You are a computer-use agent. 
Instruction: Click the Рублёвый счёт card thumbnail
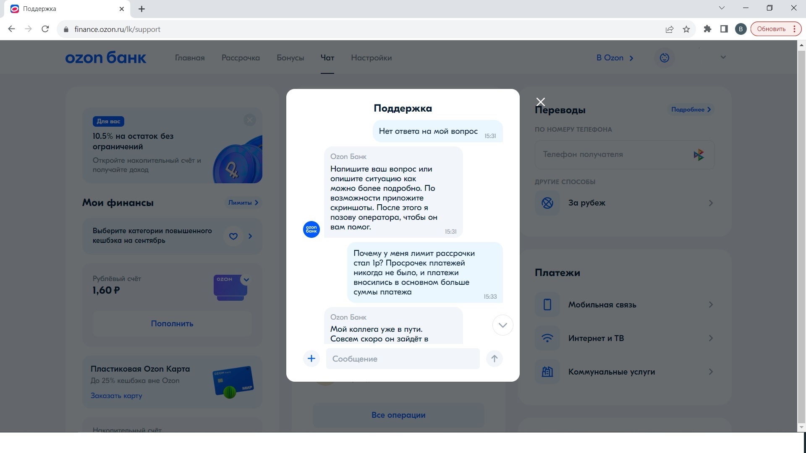[x=230, y=288]
